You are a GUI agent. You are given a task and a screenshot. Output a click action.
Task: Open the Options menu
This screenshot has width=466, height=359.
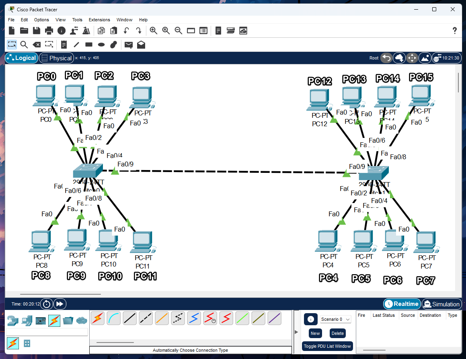tap(41, 20)
